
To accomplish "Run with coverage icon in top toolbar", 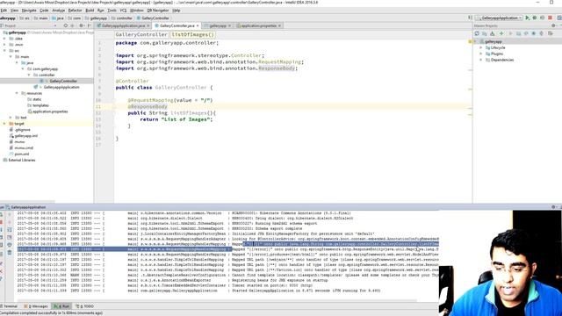I will coord(543,18).
